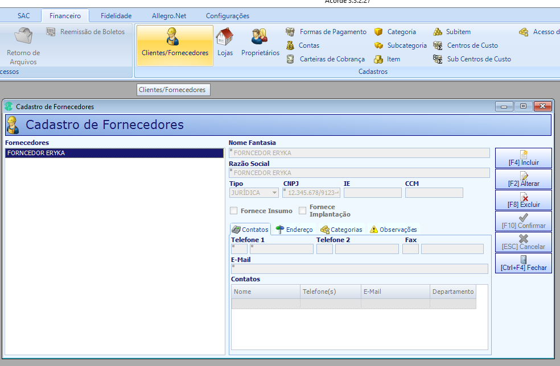Click the [F2] Alterar button
This screenshot has width=560, height=366.
pyautogui.click(x=524, y=179)
